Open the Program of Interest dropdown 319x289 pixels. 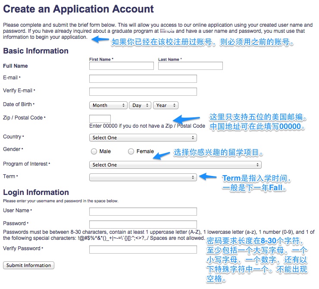[x=175, y=165]
